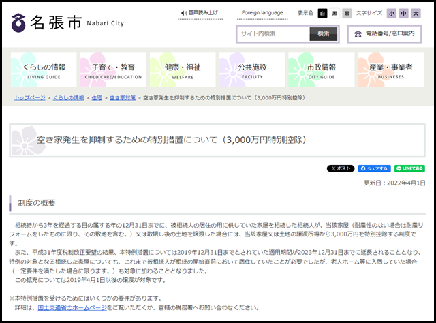Click the 検索 search button
Screen dimensions: 436x323
[x=324, y=34]
